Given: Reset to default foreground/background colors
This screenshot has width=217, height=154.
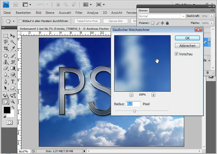Looking at the screenshot, I should click(4, 117).
